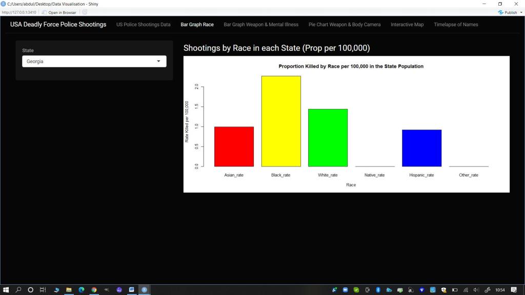Click the yellow Black_rate bar in chart
The height and width of the screenshot is (295, 525).
point(281,121)
